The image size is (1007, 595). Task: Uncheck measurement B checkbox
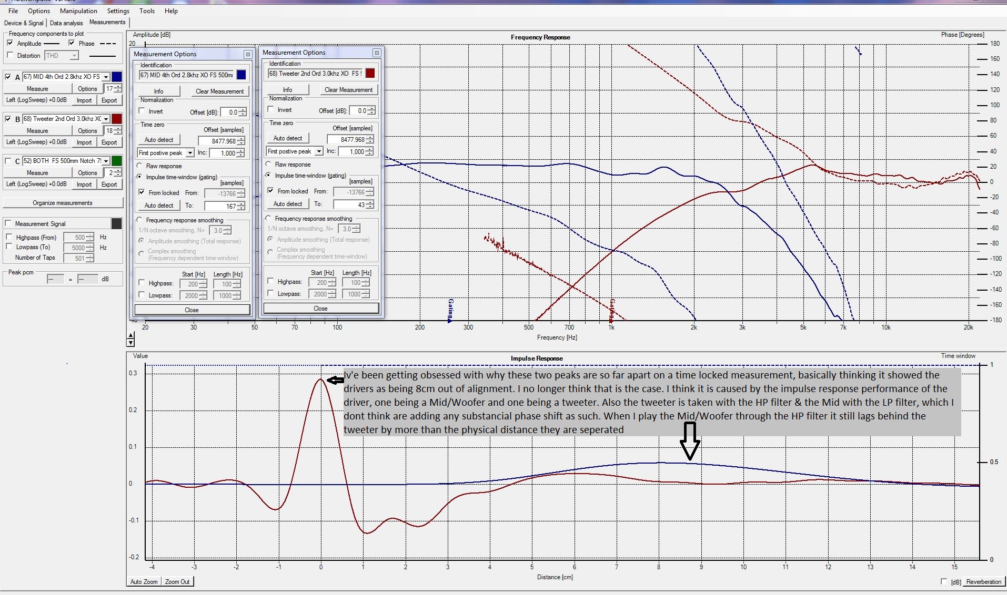coord(8,119)
